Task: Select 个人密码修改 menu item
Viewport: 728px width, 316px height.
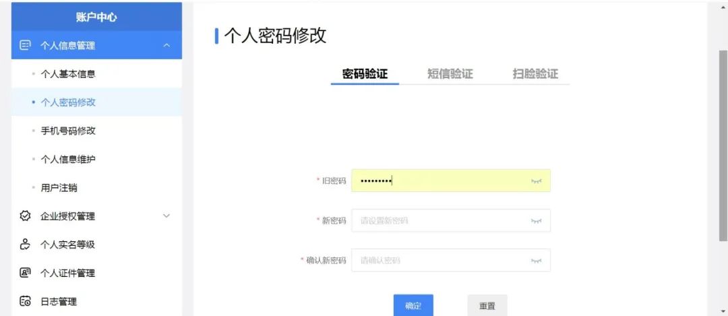Action: coord(96,102)
